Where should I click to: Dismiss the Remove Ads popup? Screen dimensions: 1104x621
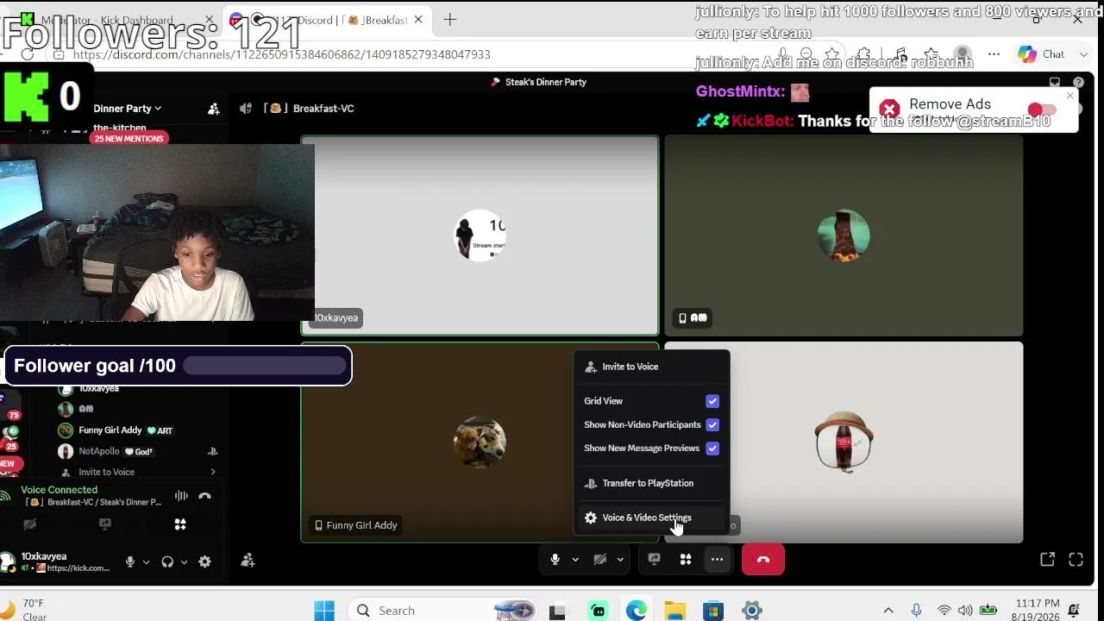coord(1070,95)
